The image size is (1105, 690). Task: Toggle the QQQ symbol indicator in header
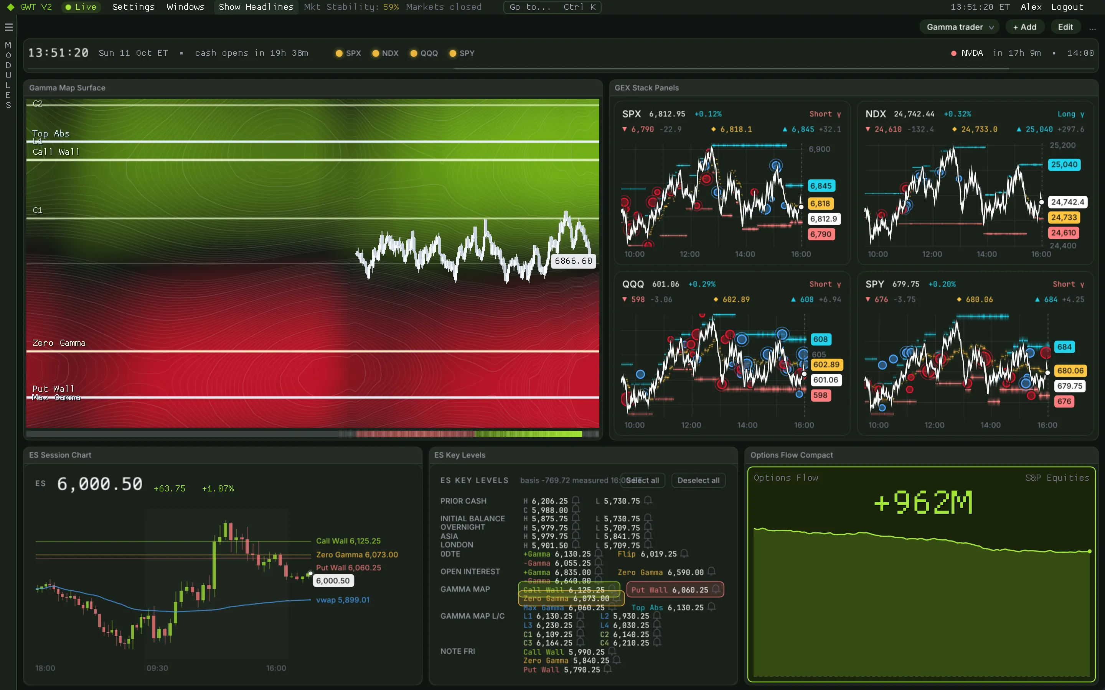(424, 53)
